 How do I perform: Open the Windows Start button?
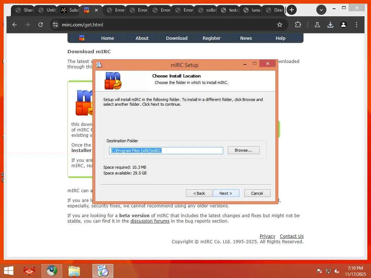pos(9,271)
